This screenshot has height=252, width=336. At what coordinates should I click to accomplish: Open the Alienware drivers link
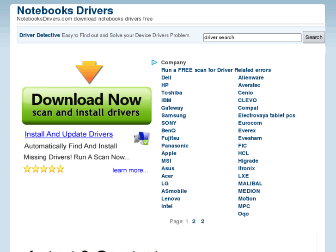(250, 78)
